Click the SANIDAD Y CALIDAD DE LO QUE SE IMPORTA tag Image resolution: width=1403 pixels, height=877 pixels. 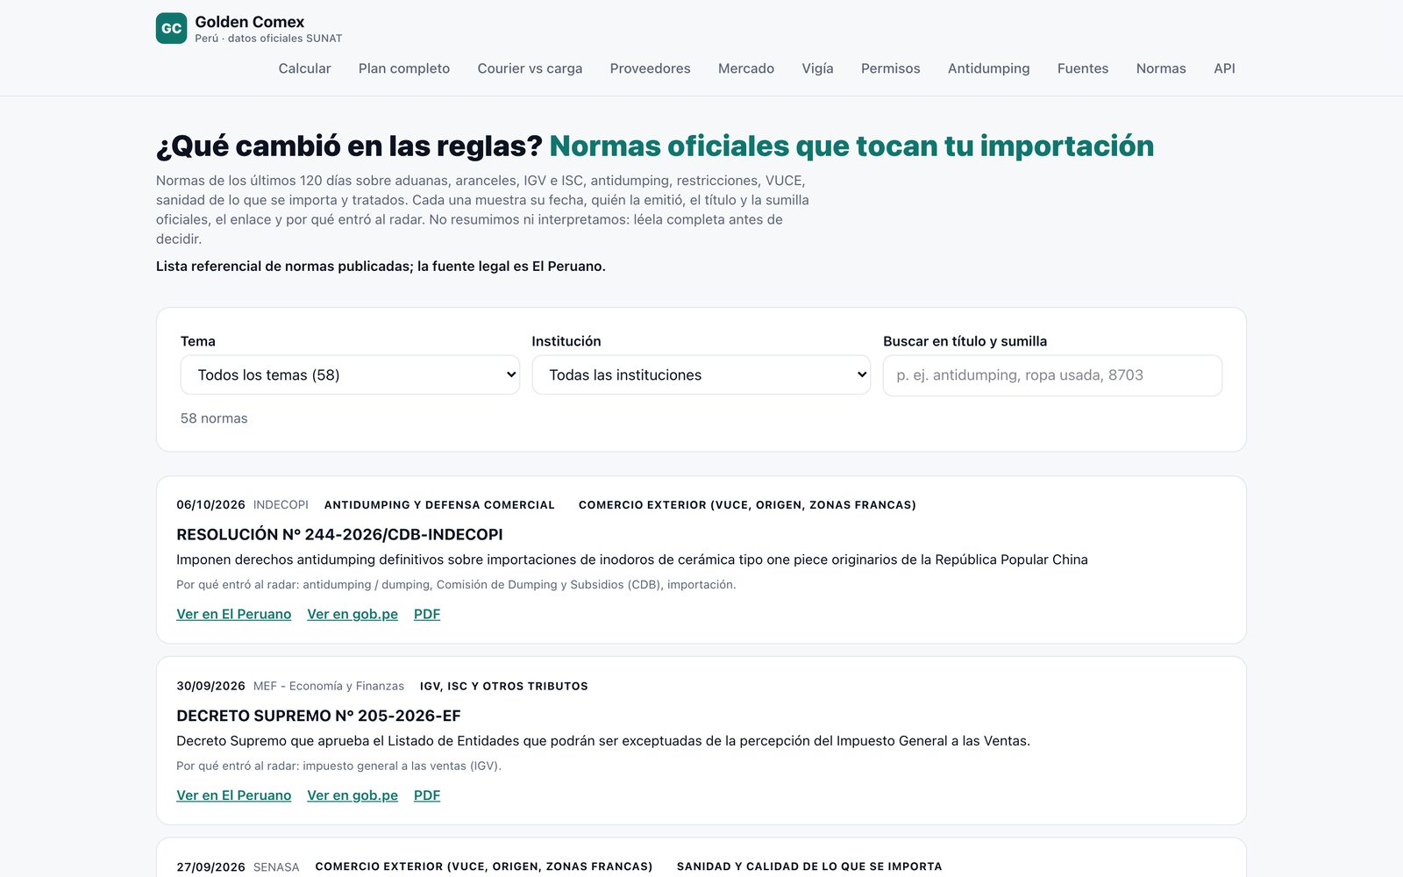tap(809, 866)
